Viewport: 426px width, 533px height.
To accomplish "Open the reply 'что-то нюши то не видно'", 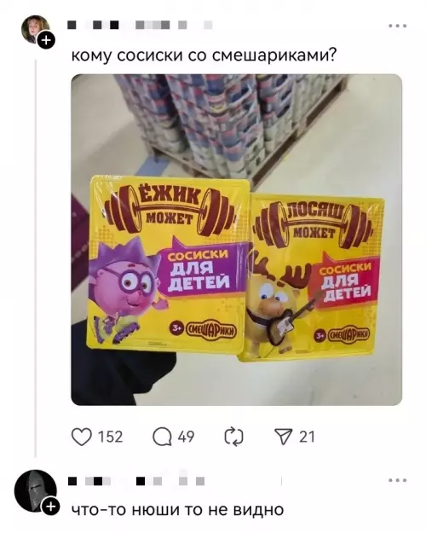I will point(178,509).
